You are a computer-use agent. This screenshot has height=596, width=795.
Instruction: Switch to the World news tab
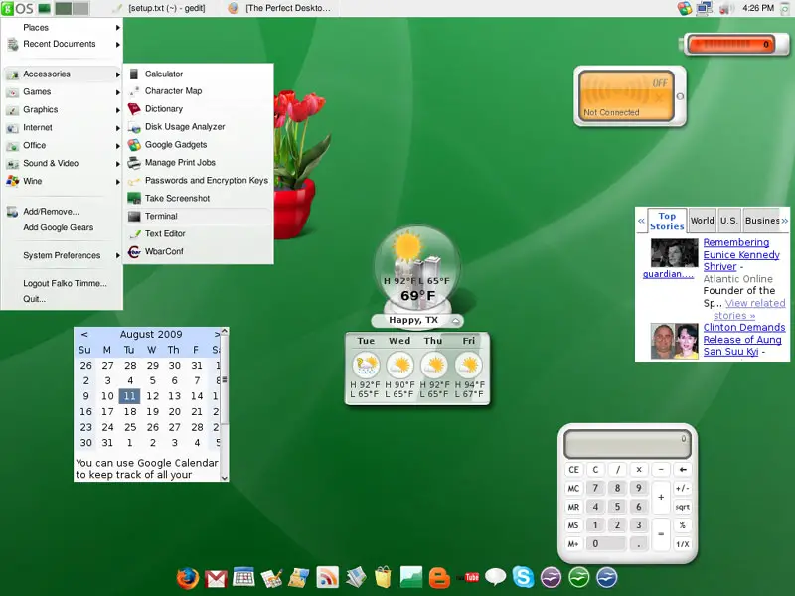coord(703,221)
